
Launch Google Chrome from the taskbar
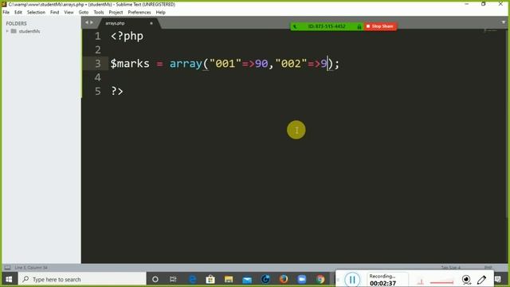coord(320,279)
